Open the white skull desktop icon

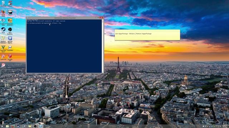pos(10,48)
